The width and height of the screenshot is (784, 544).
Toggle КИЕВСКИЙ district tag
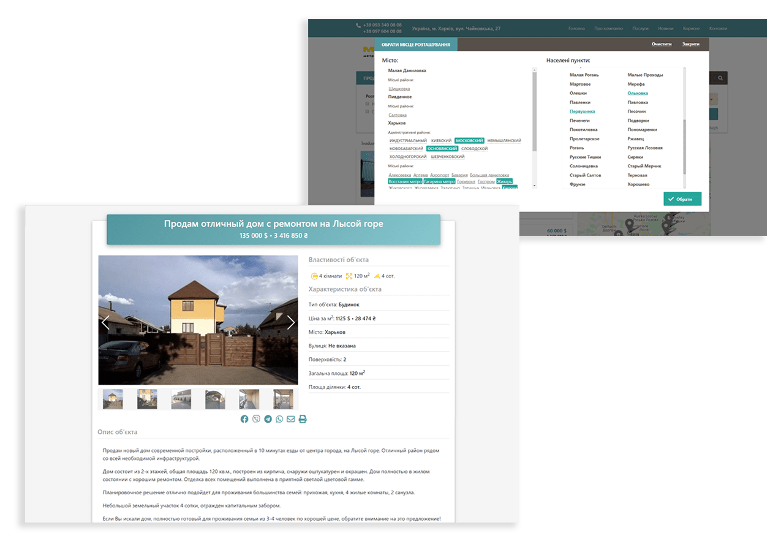441,141
